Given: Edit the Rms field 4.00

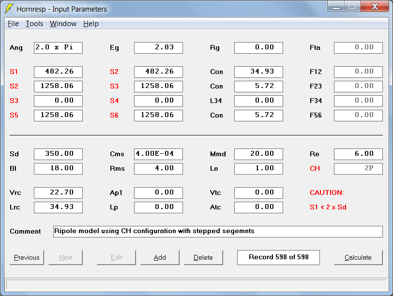Looking at the screenshot, I should (158, 169).
